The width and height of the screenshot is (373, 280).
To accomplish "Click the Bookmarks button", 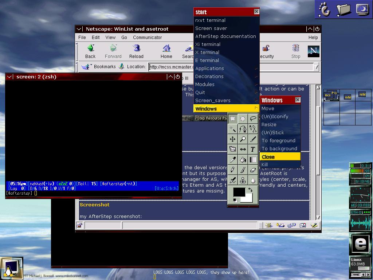I will [99, 67].
